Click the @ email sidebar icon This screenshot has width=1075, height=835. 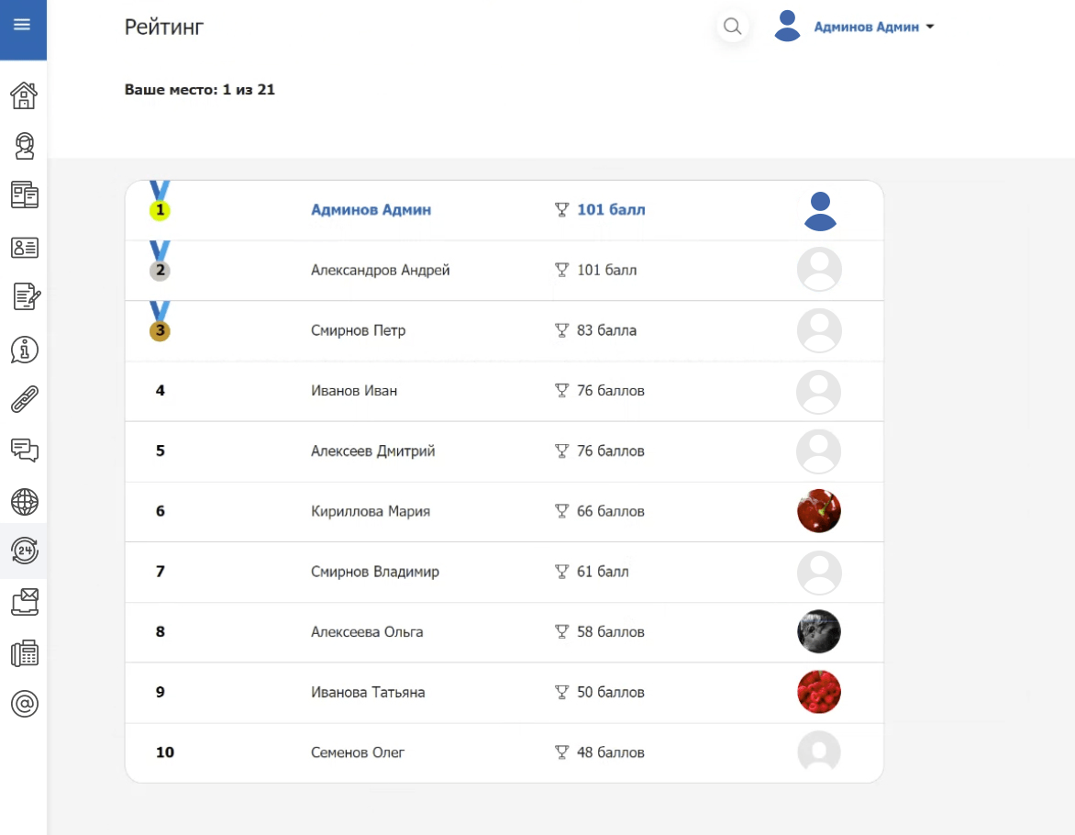click(x=24, y=704)
